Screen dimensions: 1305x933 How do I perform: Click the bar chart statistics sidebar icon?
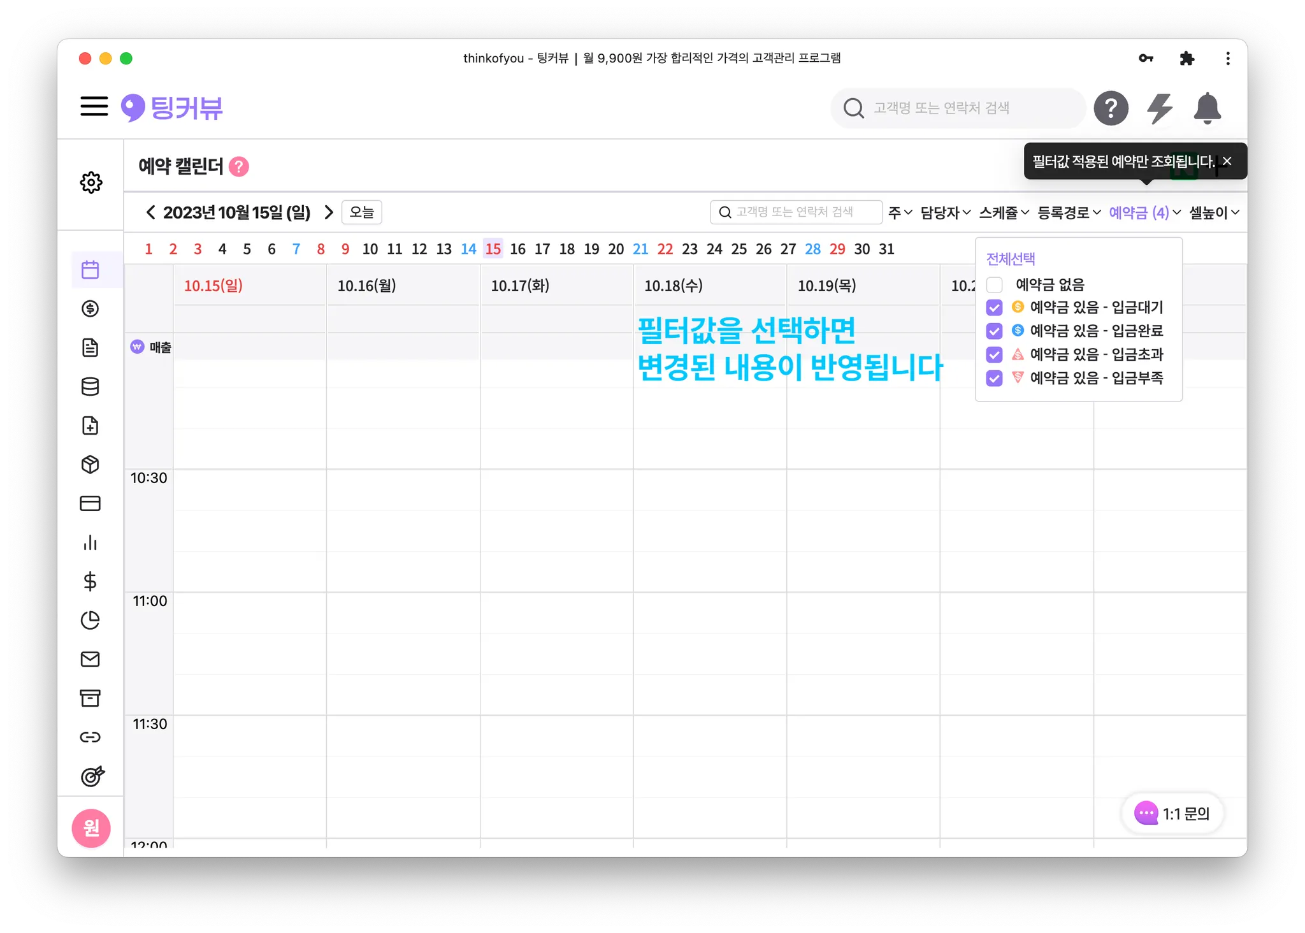click(x=90, y=542)
